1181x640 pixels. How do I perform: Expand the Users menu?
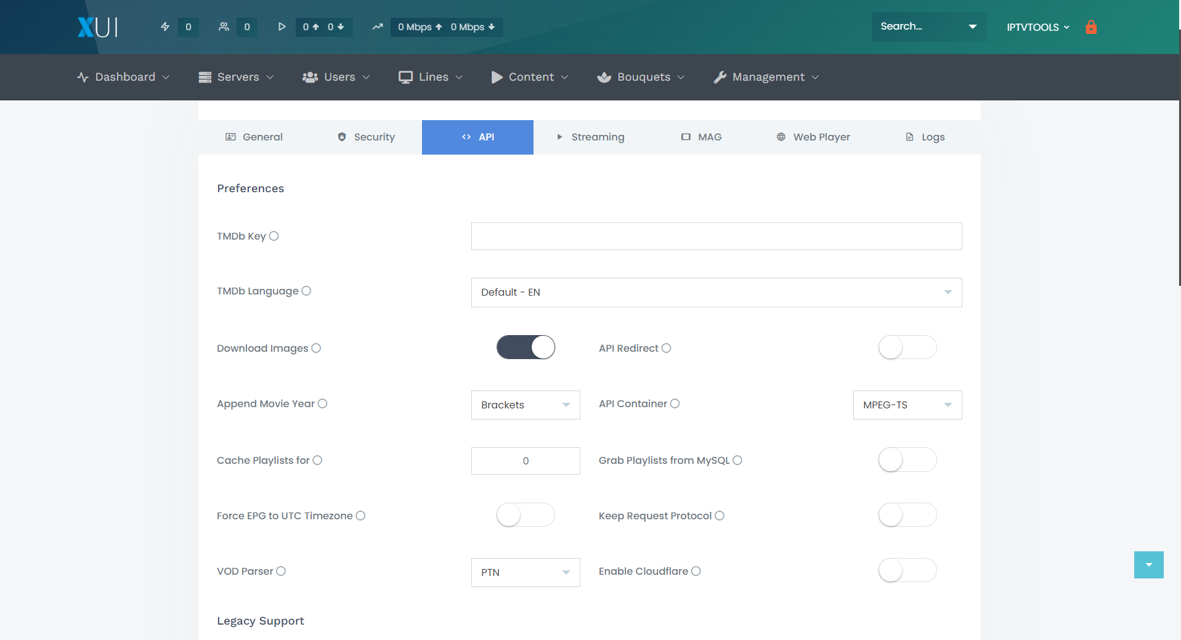point(336,77)
